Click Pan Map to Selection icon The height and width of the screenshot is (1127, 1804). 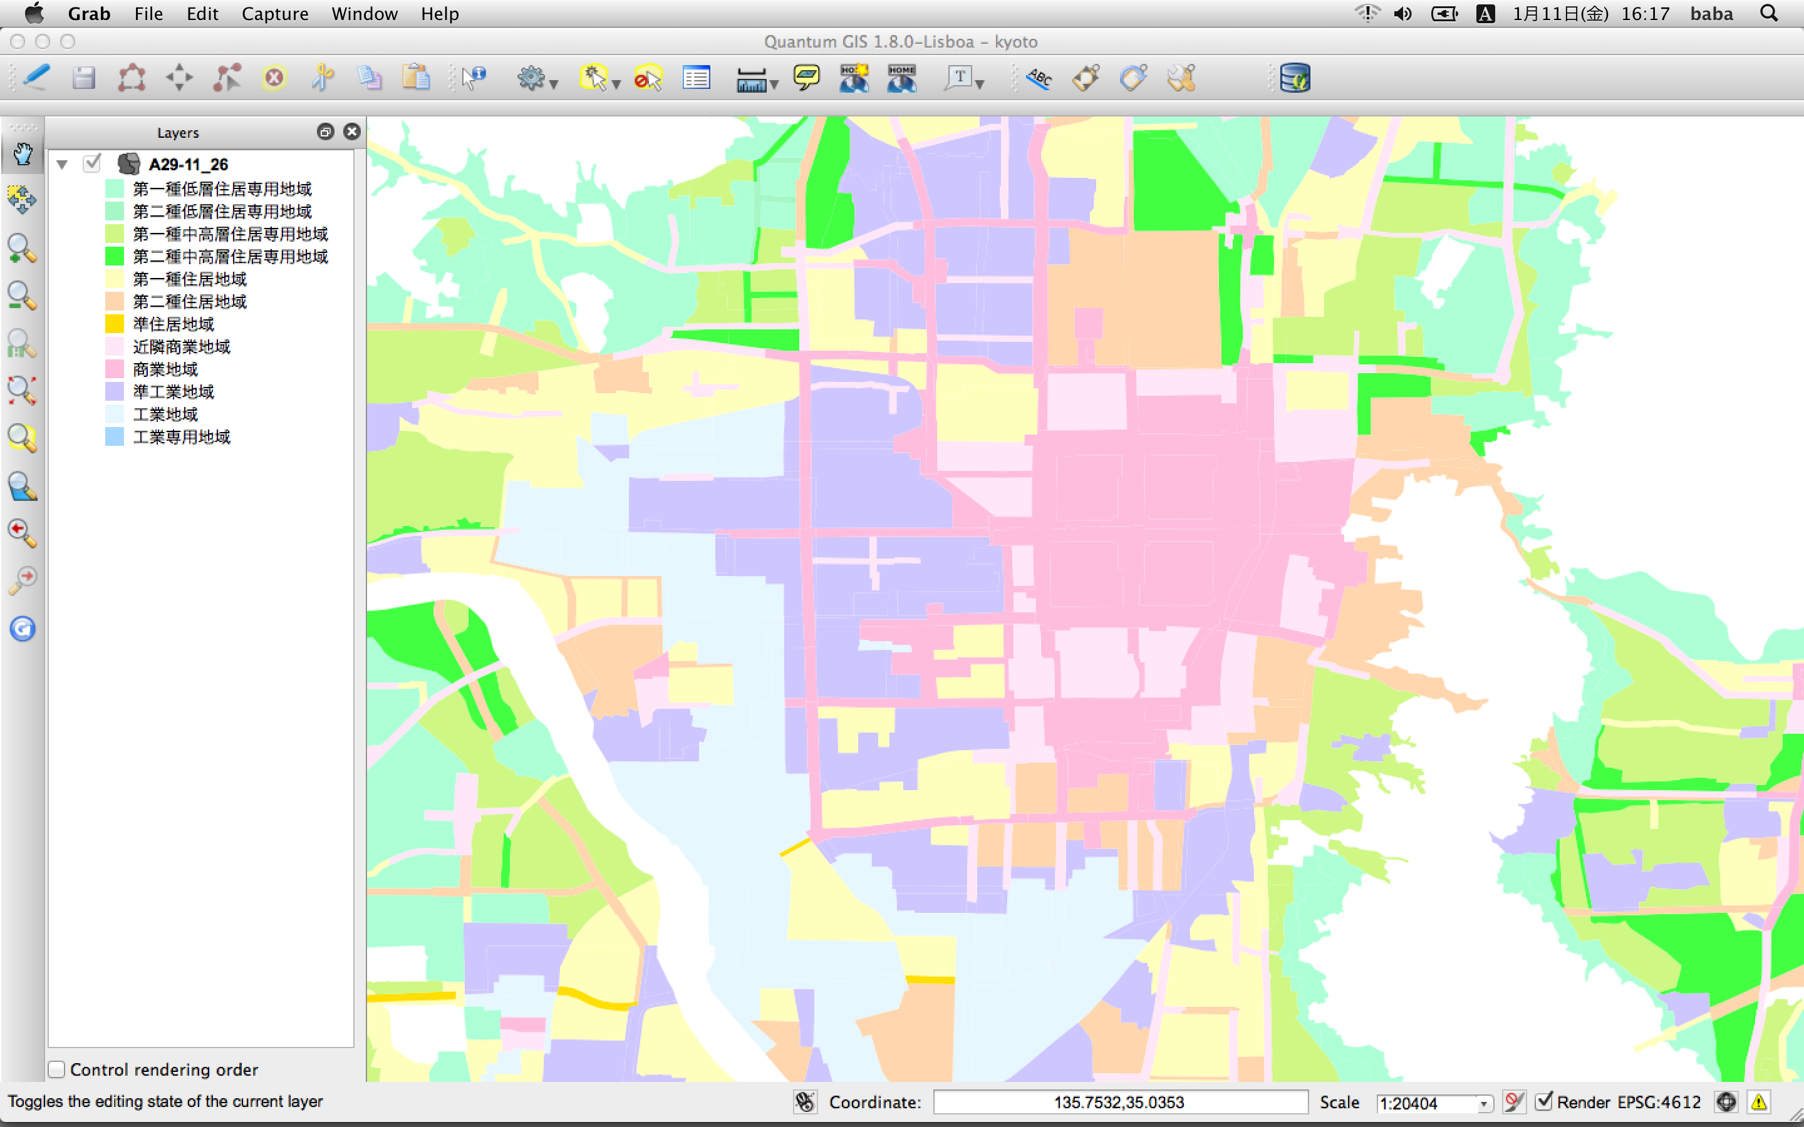(x=23, y=200)
